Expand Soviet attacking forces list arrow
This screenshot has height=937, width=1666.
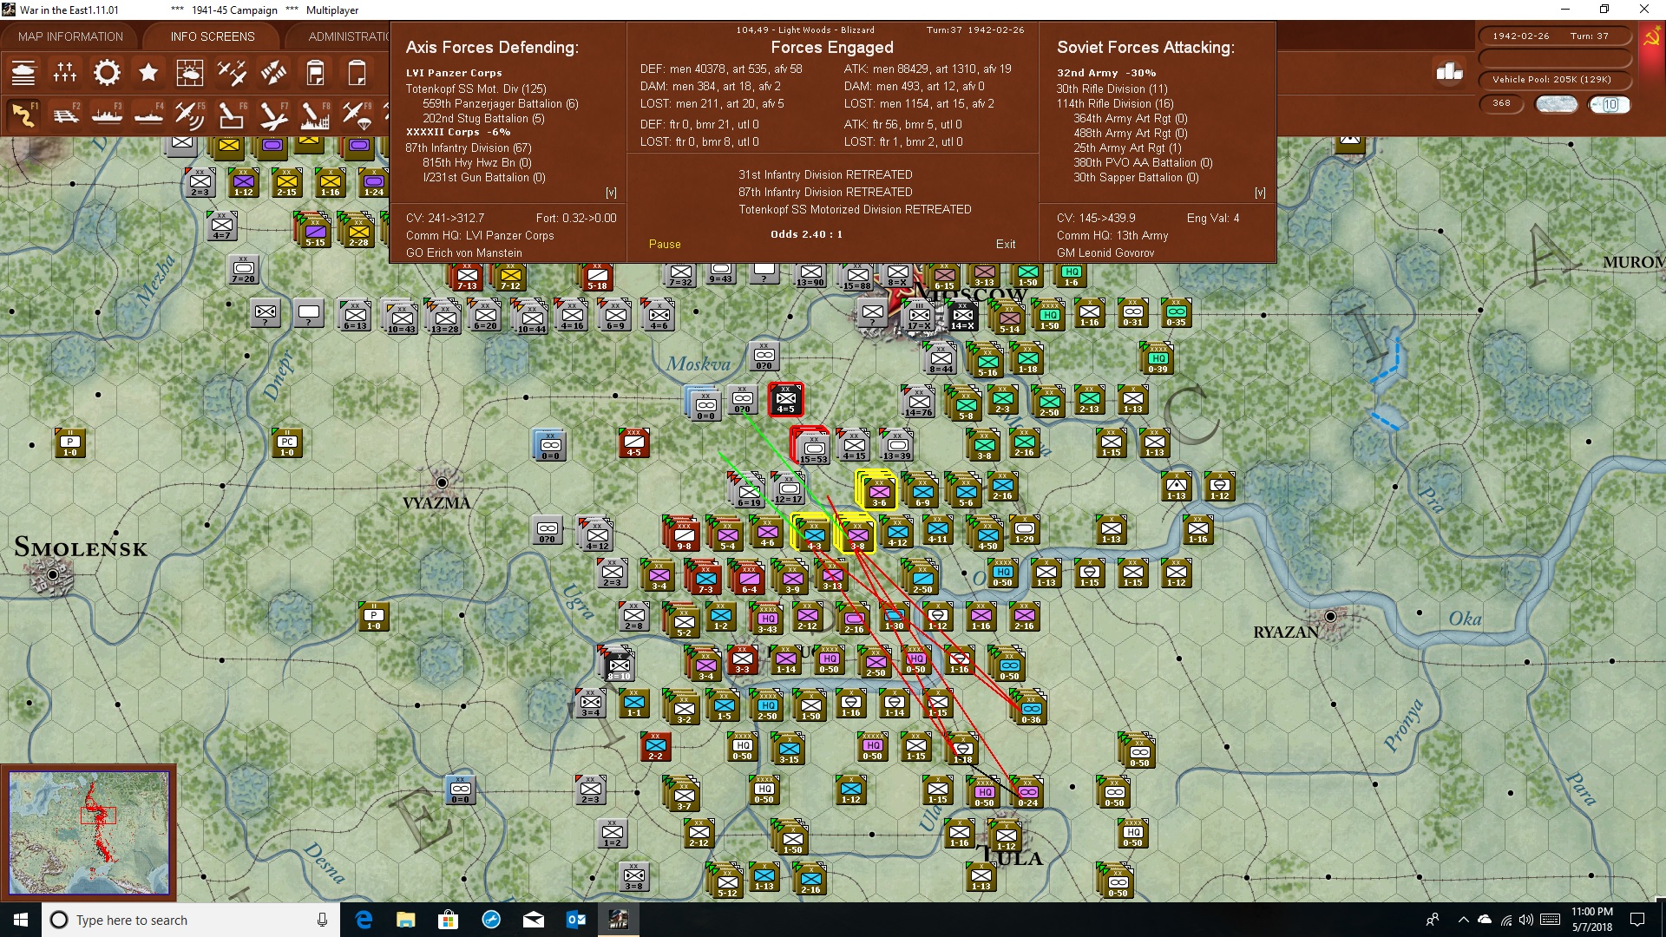pyautogui.click(x=1260, y=193)
